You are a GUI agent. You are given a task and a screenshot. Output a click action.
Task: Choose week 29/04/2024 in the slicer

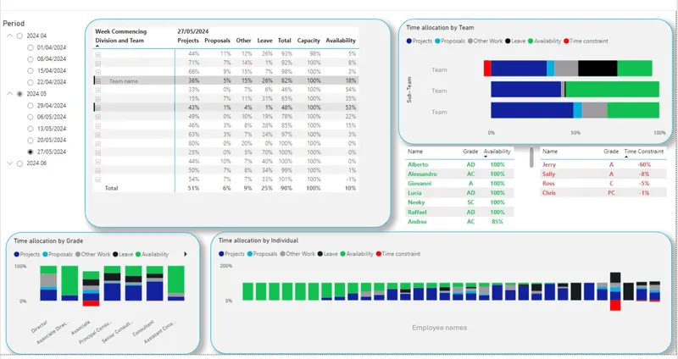pyautogui.click(x=31, y=105)
